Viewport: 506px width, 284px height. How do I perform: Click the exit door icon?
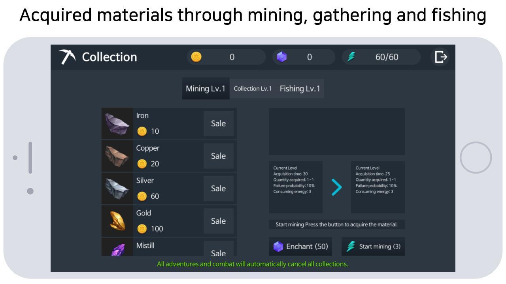(x=440, y=57)
